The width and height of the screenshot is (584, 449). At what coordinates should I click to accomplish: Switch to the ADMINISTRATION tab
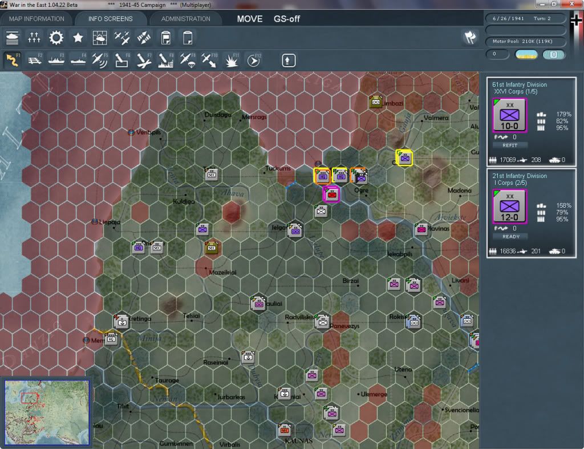(x=185, y=19)
